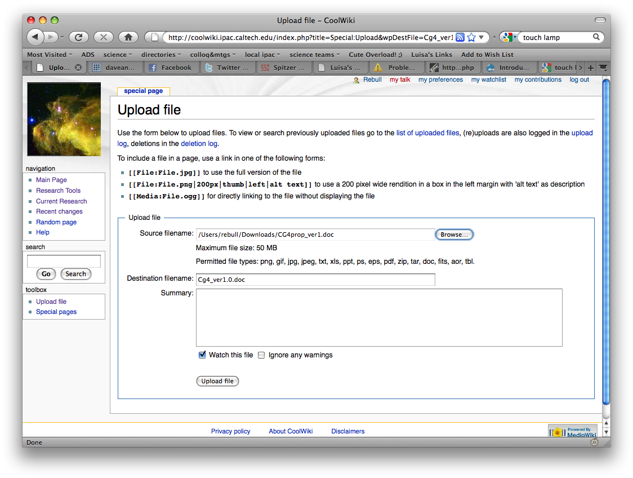Open the Google search engine dropdown
This screenshot has height=478, width=633.
pyautogui.click(x=510, y=37)
